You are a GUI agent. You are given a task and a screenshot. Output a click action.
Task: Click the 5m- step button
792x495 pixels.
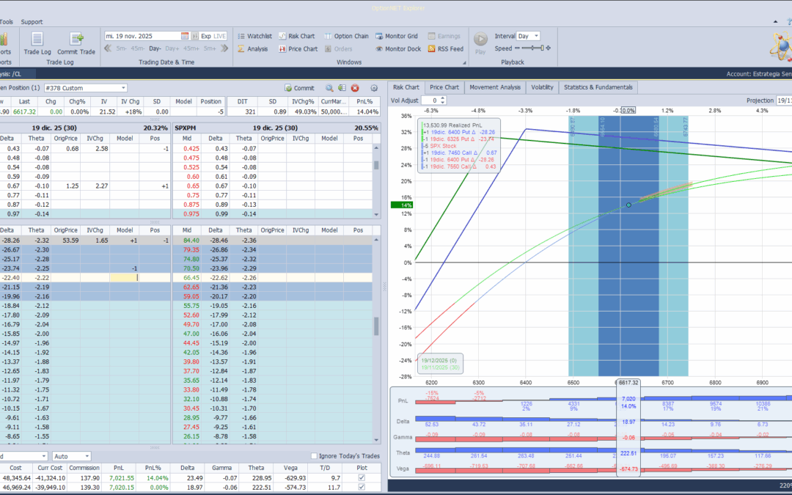click(121, 48)
